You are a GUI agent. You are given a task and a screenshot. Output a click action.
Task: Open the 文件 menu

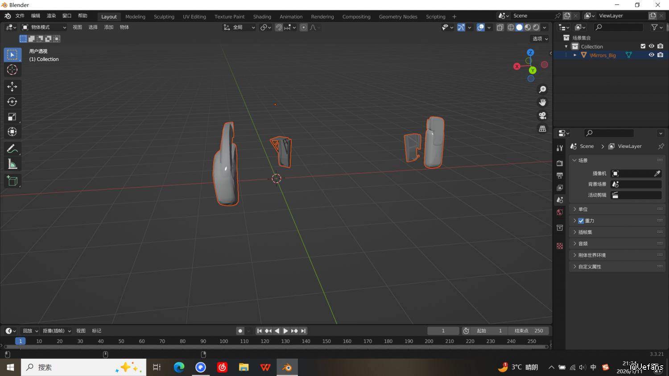click(20, 16)
